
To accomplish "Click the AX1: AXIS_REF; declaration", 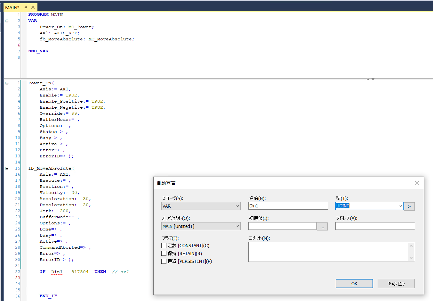I will [60, 33].
